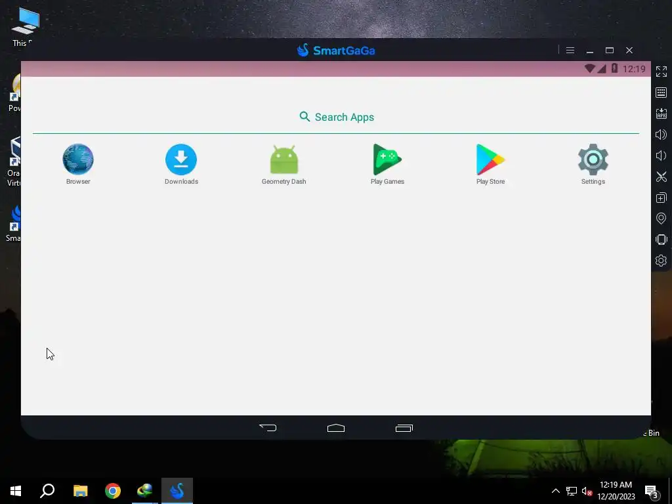672x504 pixels.
Task: Click the scissors screenshot icon
Action: coord(661,177)
